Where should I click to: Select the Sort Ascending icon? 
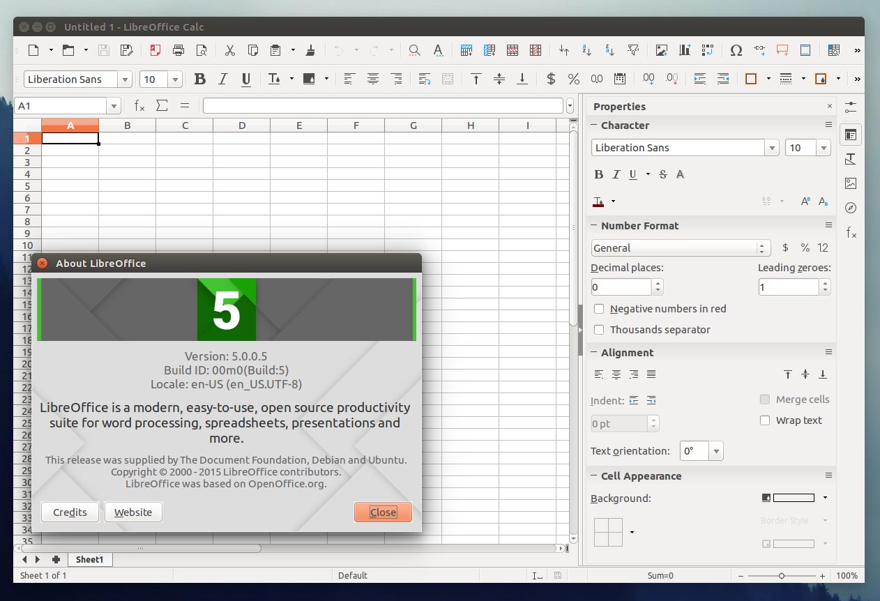586,50
